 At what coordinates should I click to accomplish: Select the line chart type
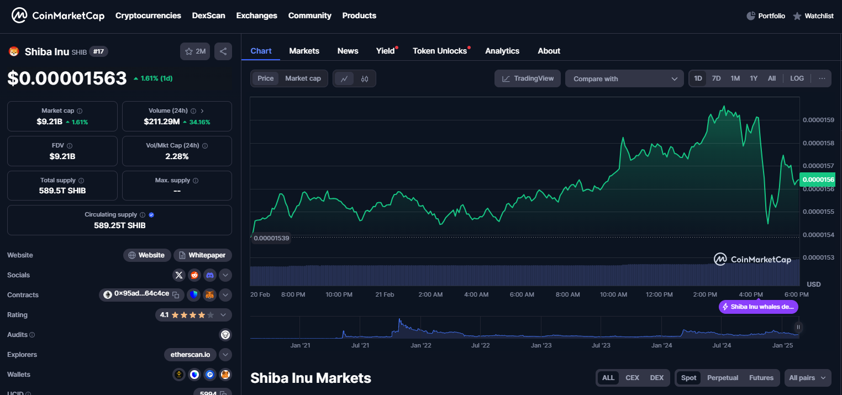tap(344, 79)
